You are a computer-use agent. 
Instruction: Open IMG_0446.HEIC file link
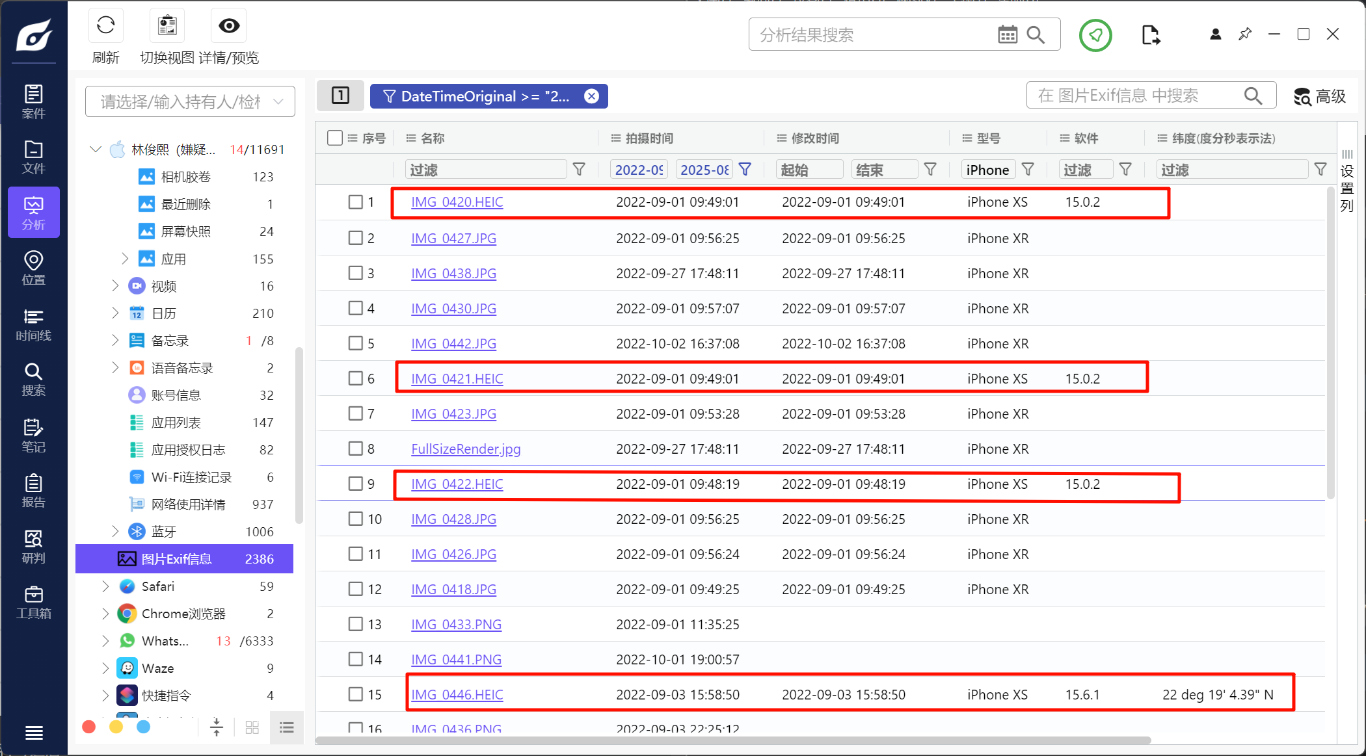[457, 694]
